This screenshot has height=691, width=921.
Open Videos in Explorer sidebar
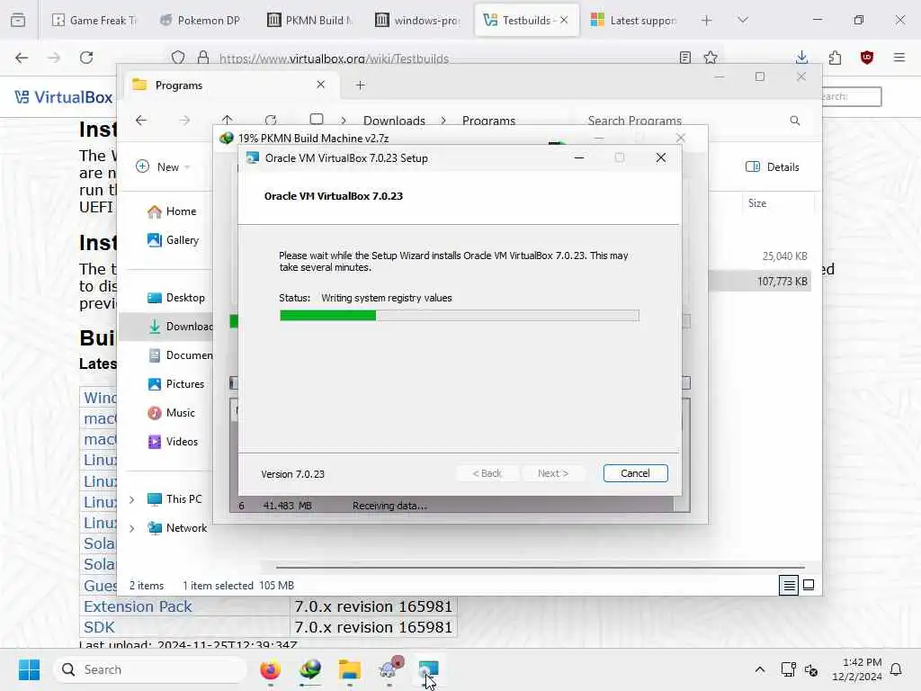173,441
